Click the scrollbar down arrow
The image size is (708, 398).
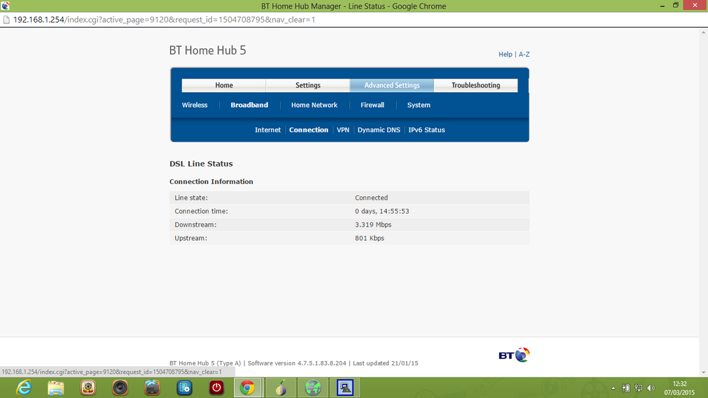point(704,373)
